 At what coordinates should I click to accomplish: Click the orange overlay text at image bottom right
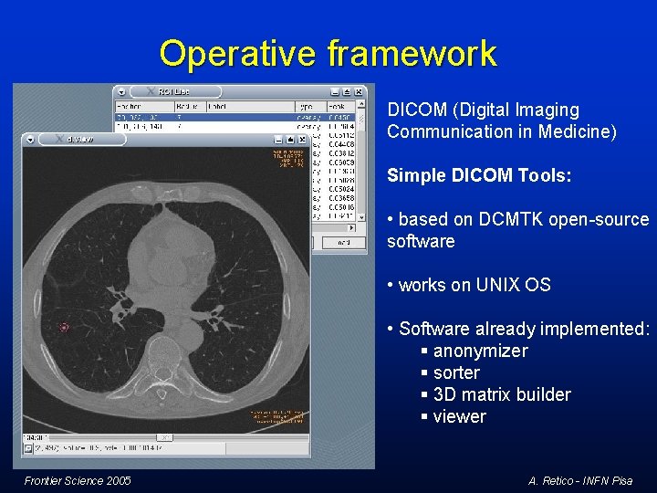click(277, 416)
